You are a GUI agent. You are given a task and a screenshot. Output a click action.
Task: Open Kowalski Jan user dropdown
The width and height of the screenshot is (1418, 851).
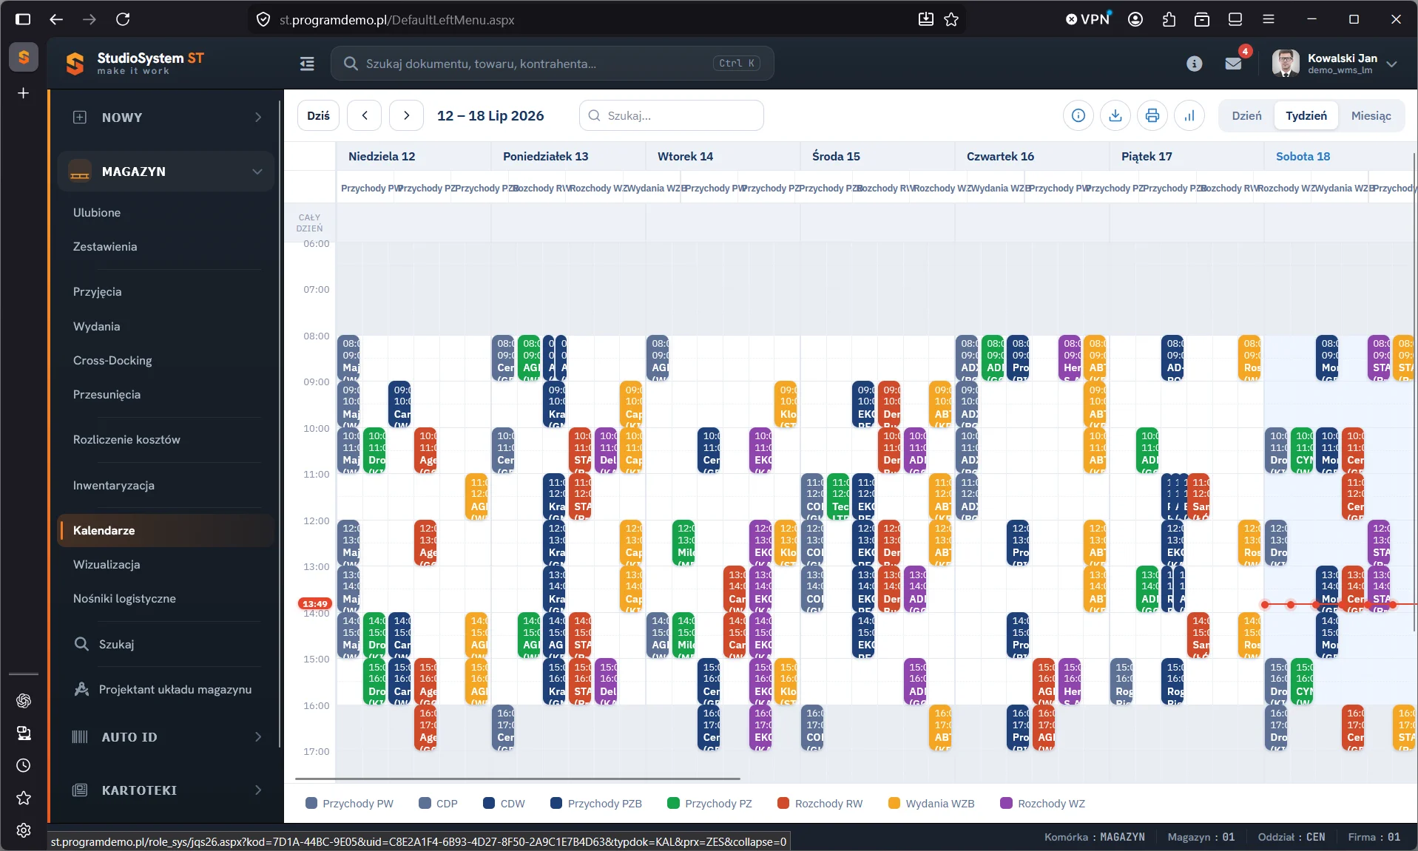coord(1334,64)
